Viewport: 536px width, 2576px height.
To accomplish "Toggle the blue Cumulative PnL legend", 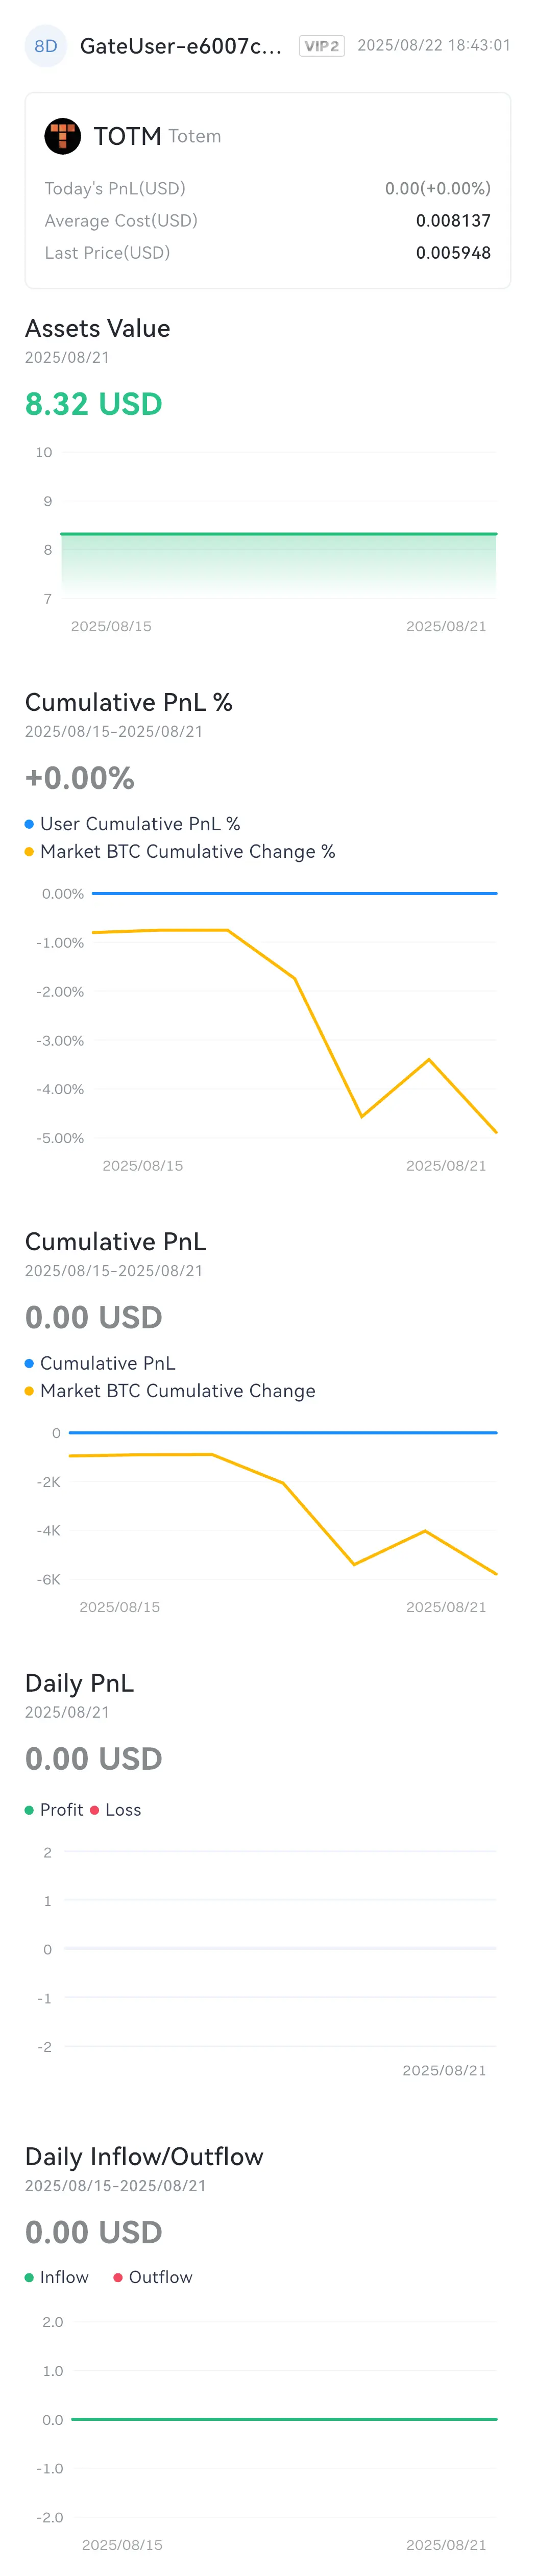I will [x=100, y=1363].
